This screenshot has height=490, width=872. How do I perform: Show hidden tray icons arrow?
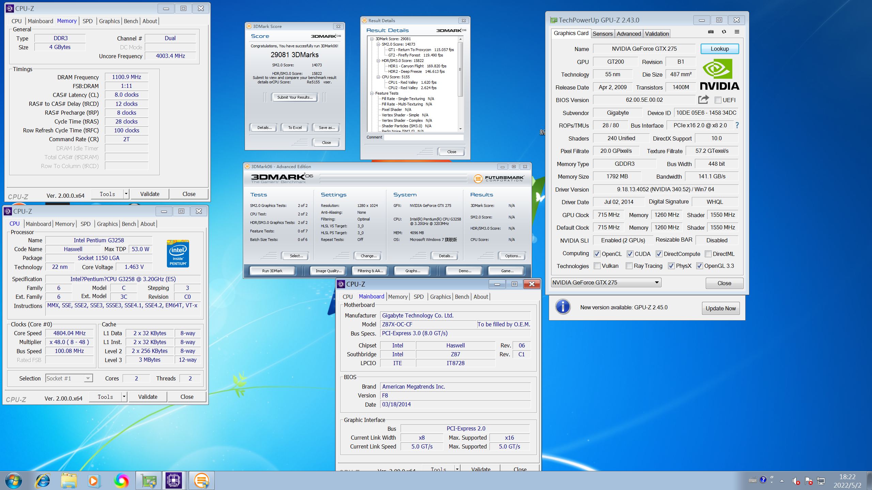782,481
